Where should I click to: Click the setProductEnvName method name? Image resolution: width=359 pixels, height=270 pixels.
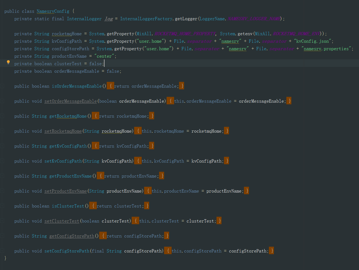65,191
